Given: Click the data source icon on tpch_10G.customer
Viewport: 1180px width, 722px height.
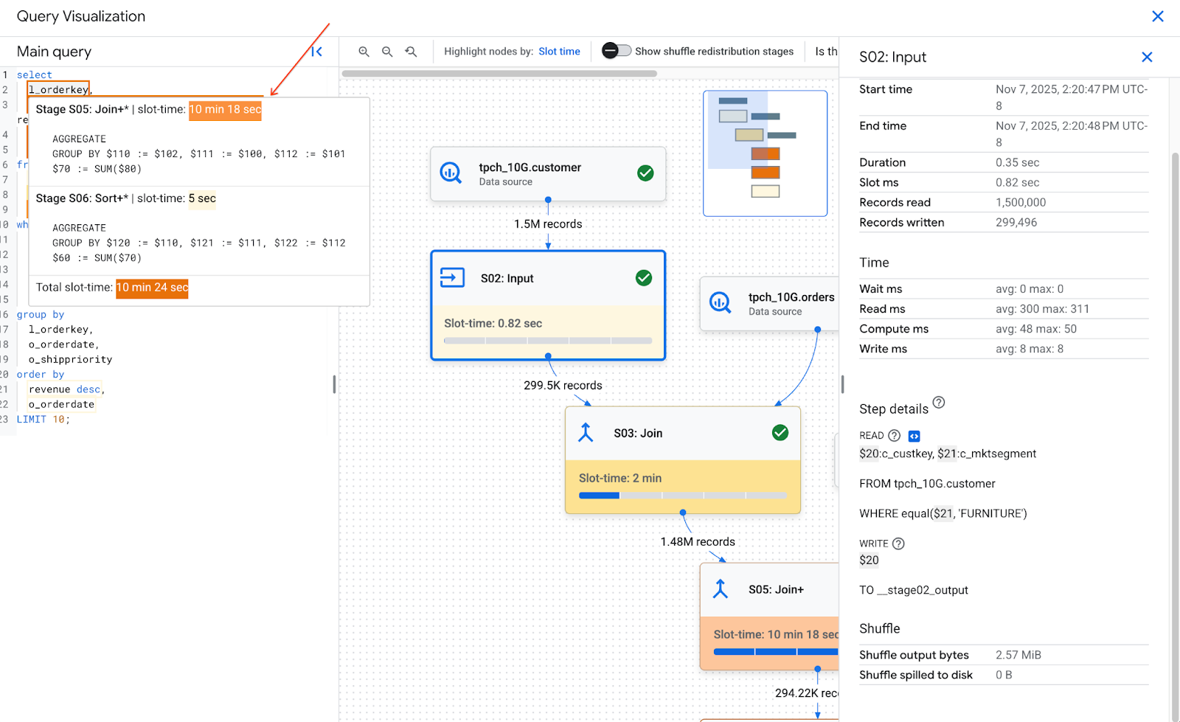Looking at the screenshot, I should [451, 173].
